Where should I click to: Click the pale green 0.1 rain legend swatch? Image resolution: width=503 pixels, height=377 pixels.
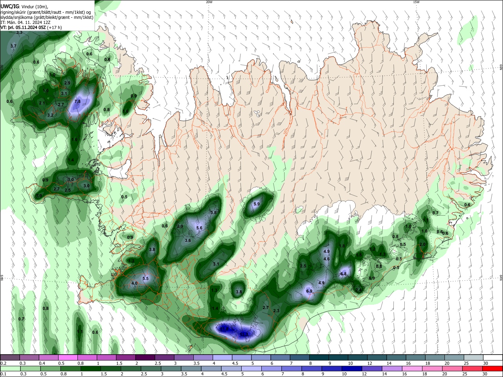point(10,368)
